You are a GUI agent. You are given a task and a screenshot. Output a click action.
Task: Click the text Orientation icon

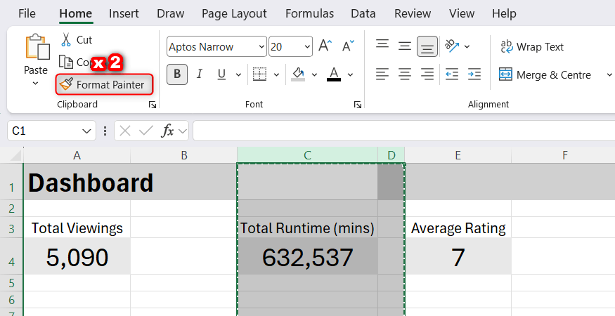(x=452, y=46)
